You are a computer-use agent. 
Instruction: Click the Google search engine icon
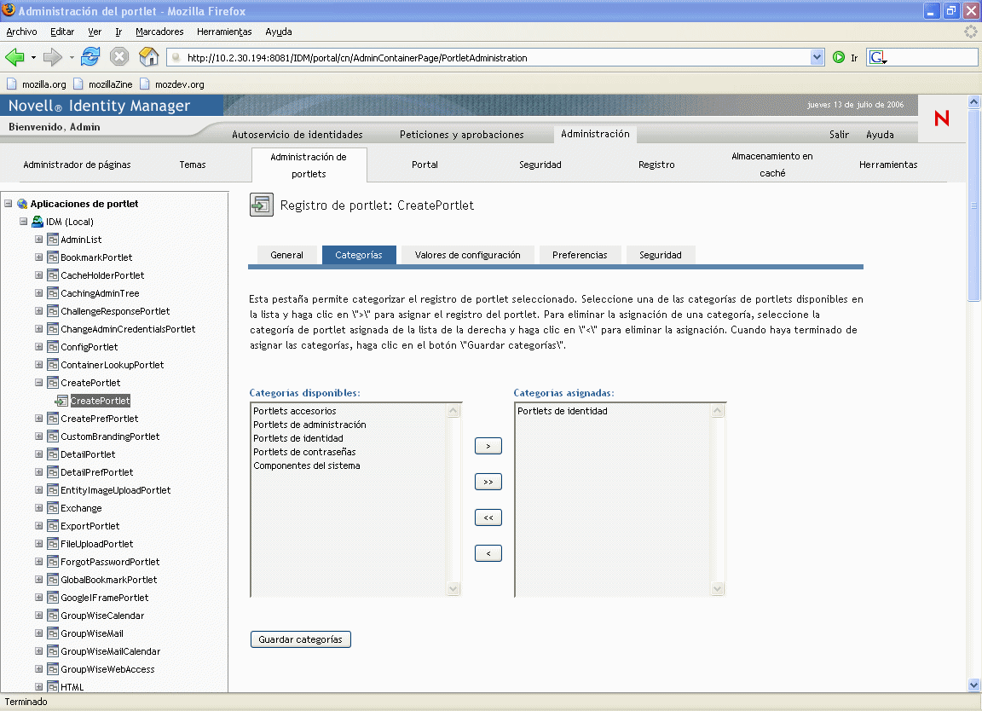coord(877,58)
